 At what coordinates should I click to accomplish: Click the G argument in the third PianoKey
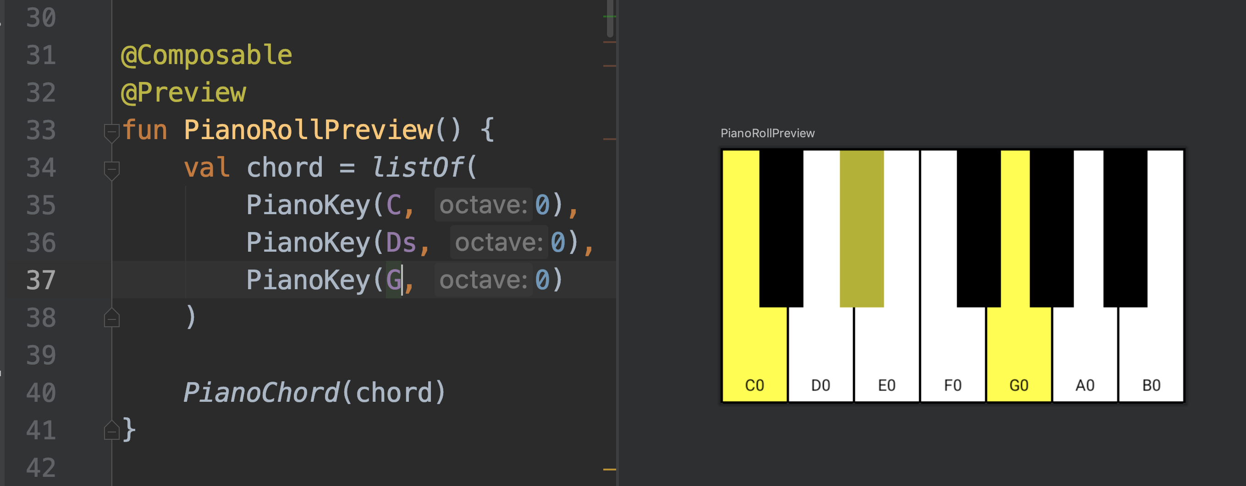[x=394, y=280]
